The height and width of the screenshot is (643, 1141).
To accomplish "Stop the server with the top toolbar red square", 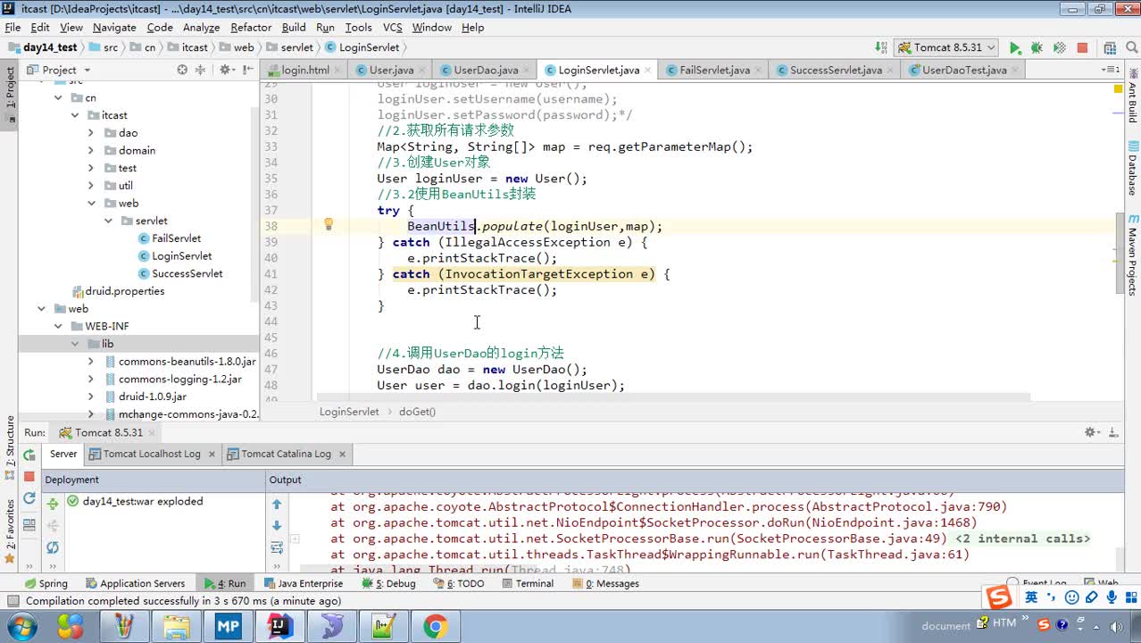I will (x=1082, y=47).
